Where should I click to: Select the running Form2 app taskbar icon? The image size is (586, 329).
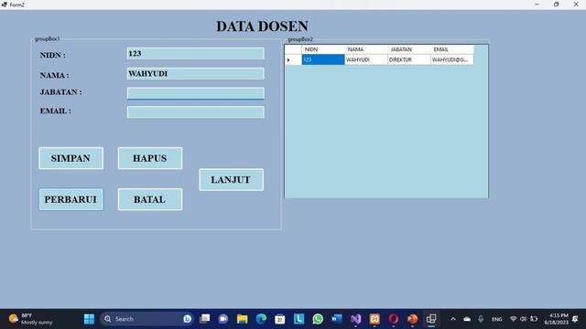[431, 319]
